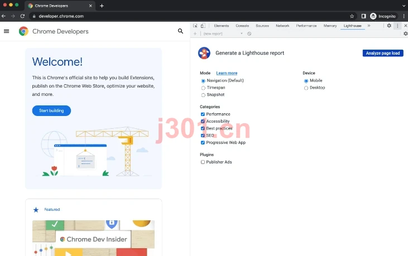Screen dimensions: 408x256
Task: Switch to the Elements tab
Action: coord(222,26)
